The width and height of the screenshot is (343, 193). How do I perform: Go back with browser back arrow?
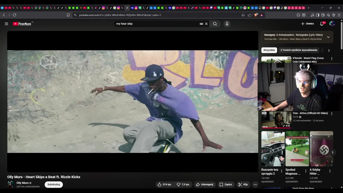point(4,15)
